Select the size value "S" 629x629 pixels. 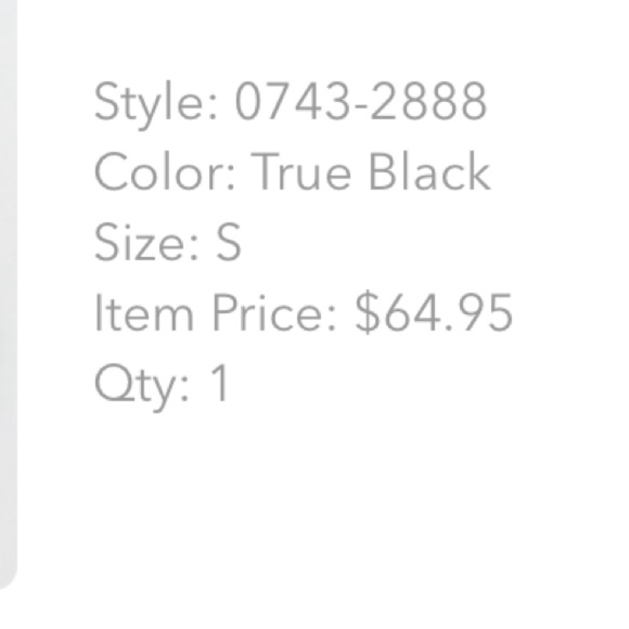pyautogui.click(x=228, y=243)
